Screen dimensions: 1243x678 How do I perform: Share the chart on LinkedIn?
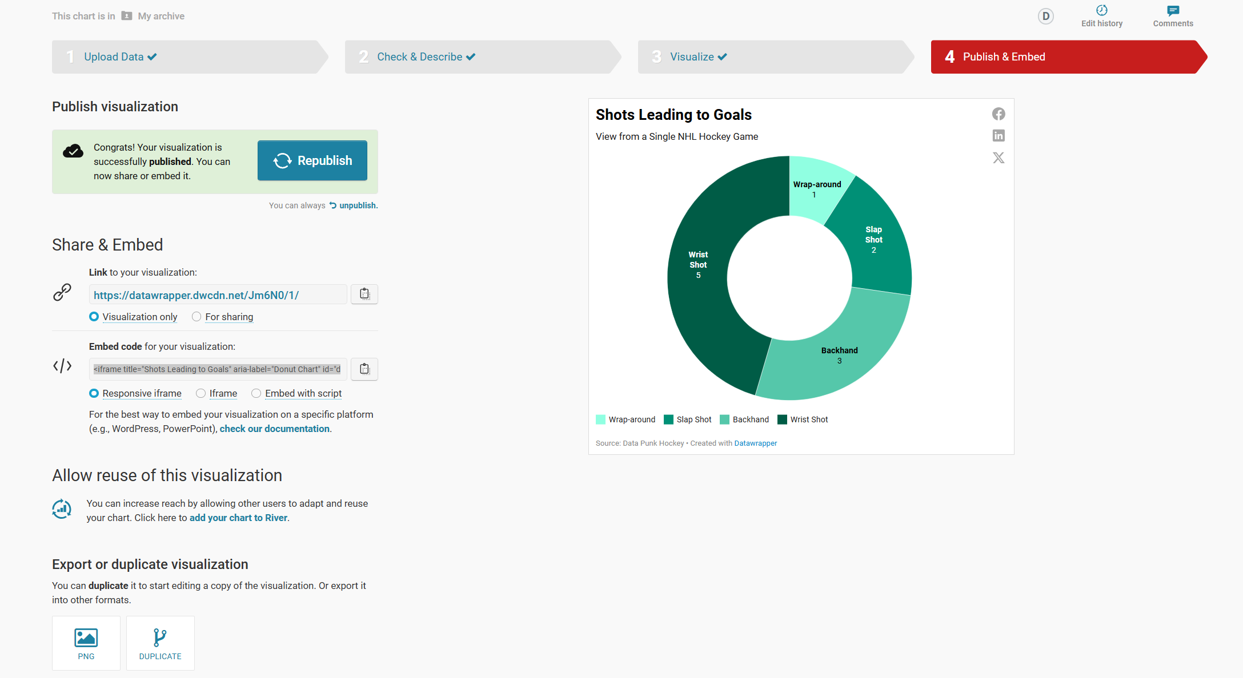click(x=999, y=136)
